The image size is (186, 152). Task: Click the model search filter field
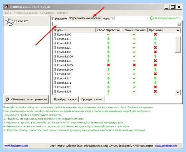(x=114, y=24)
